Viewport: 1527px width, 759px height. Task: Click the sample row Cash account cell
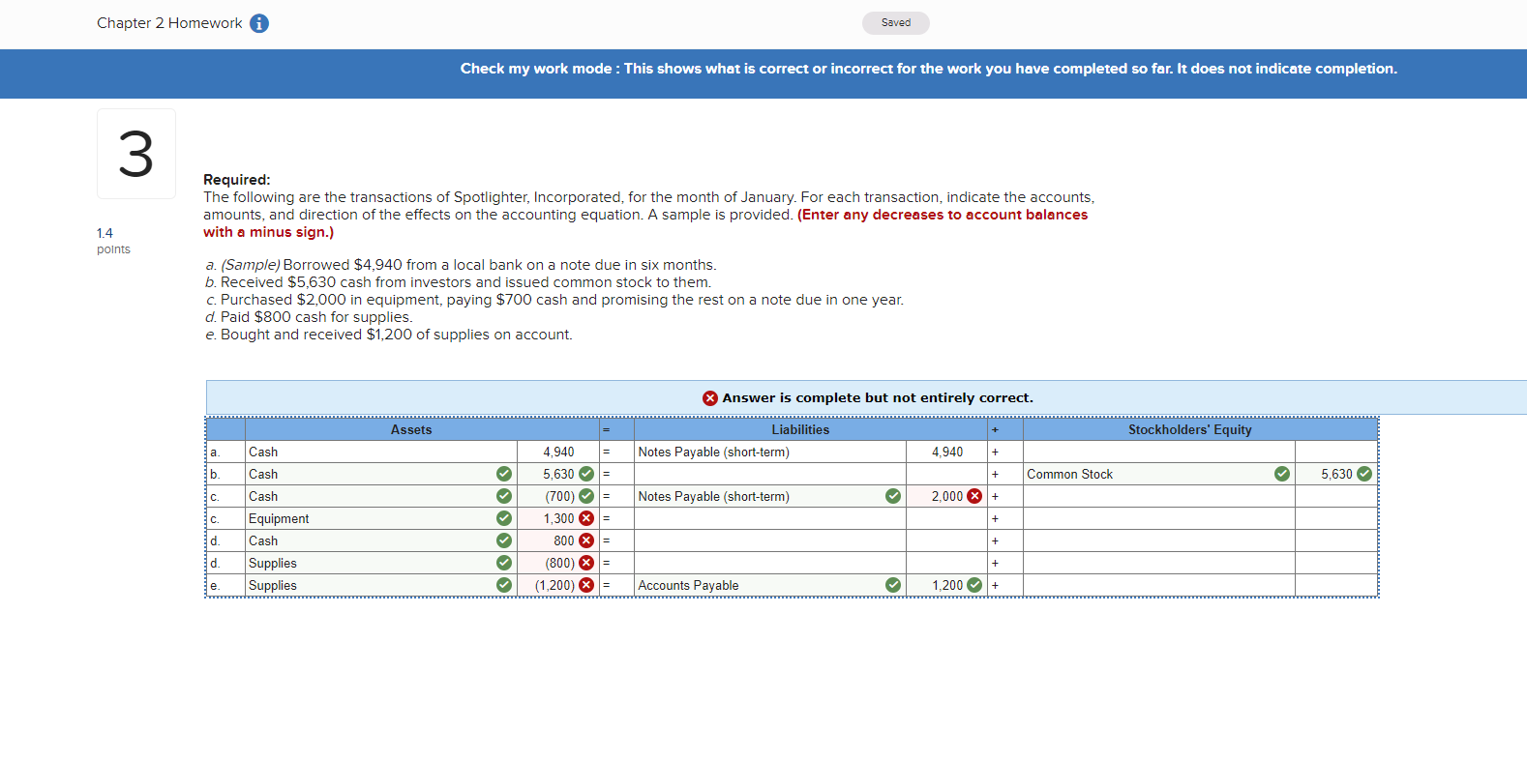(x=381, y=452)
